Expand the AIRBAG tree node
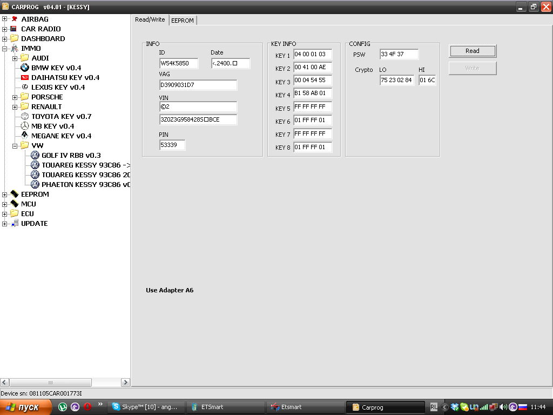Image resolution: width=553 pixels, height=415 pixels. 5,19
